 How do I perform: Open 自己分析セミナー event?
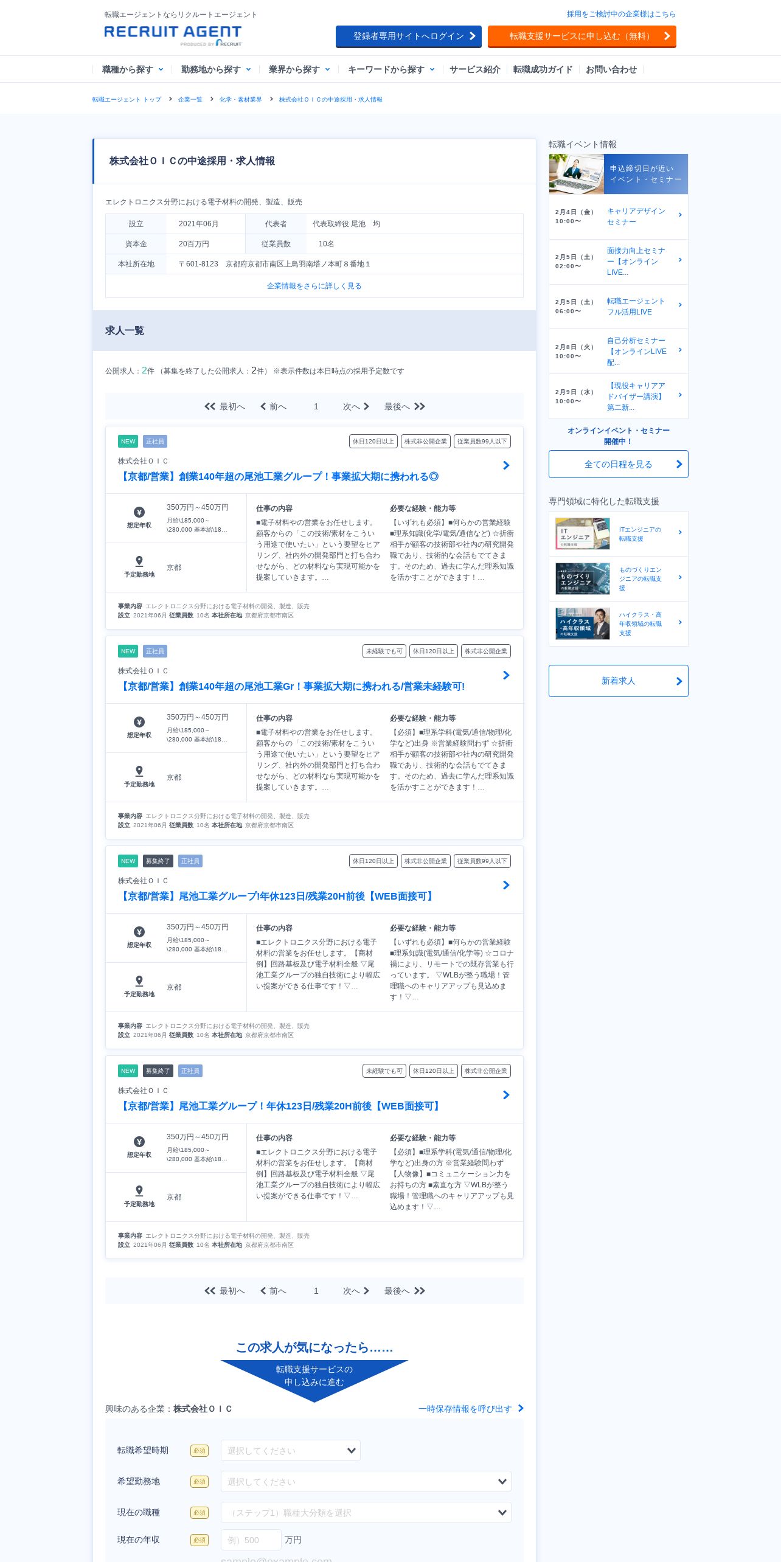619,352
